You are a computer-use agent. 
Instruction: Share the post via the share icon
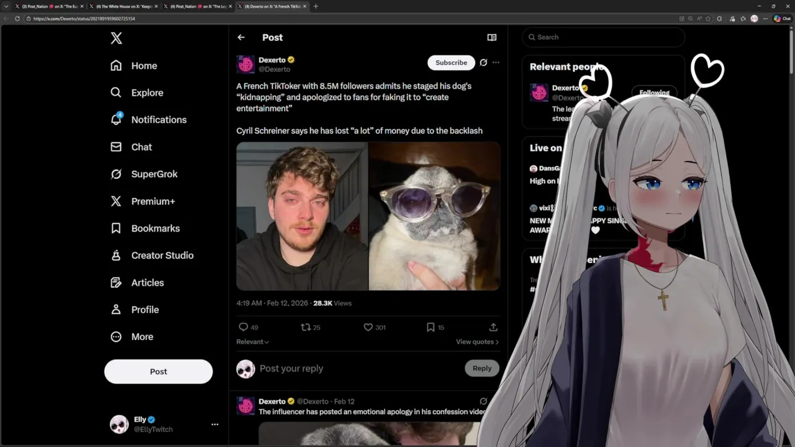coord(493,327)
